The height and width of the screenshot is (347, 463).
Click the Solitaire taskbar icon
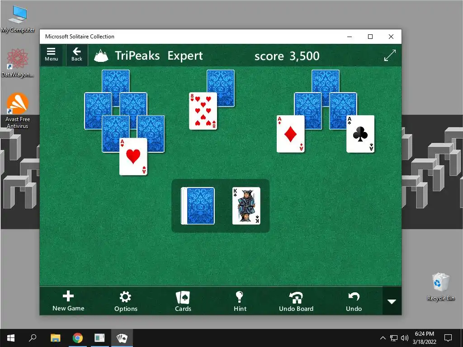coord(122,338)
